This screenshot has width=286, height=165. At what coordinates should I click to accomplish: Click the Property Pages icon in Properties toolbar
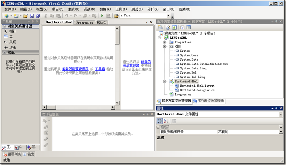click(174, 121)
